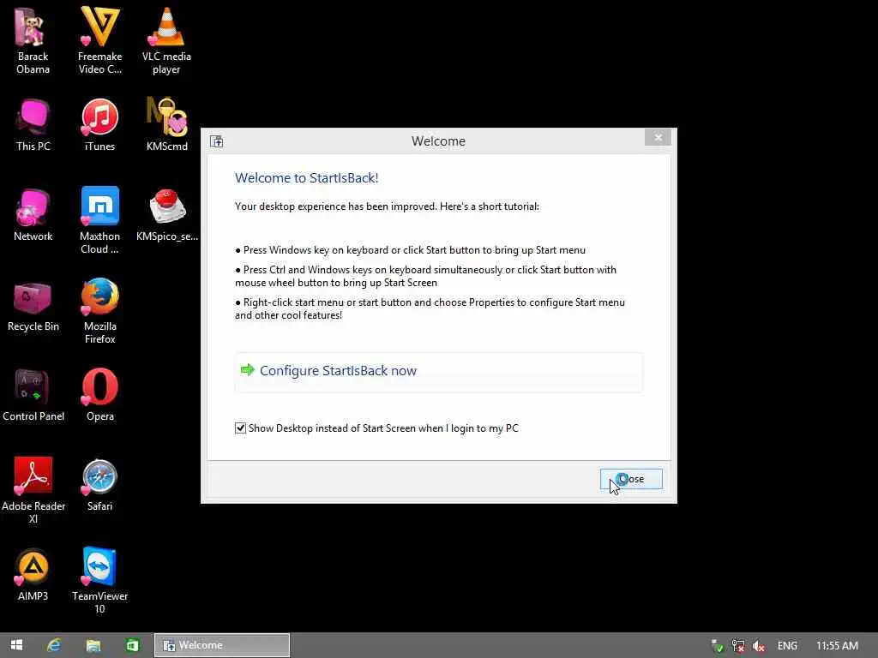The image size is (878, 658).
Task: Select the TeamViewer 10 icon
Action: 99,580
